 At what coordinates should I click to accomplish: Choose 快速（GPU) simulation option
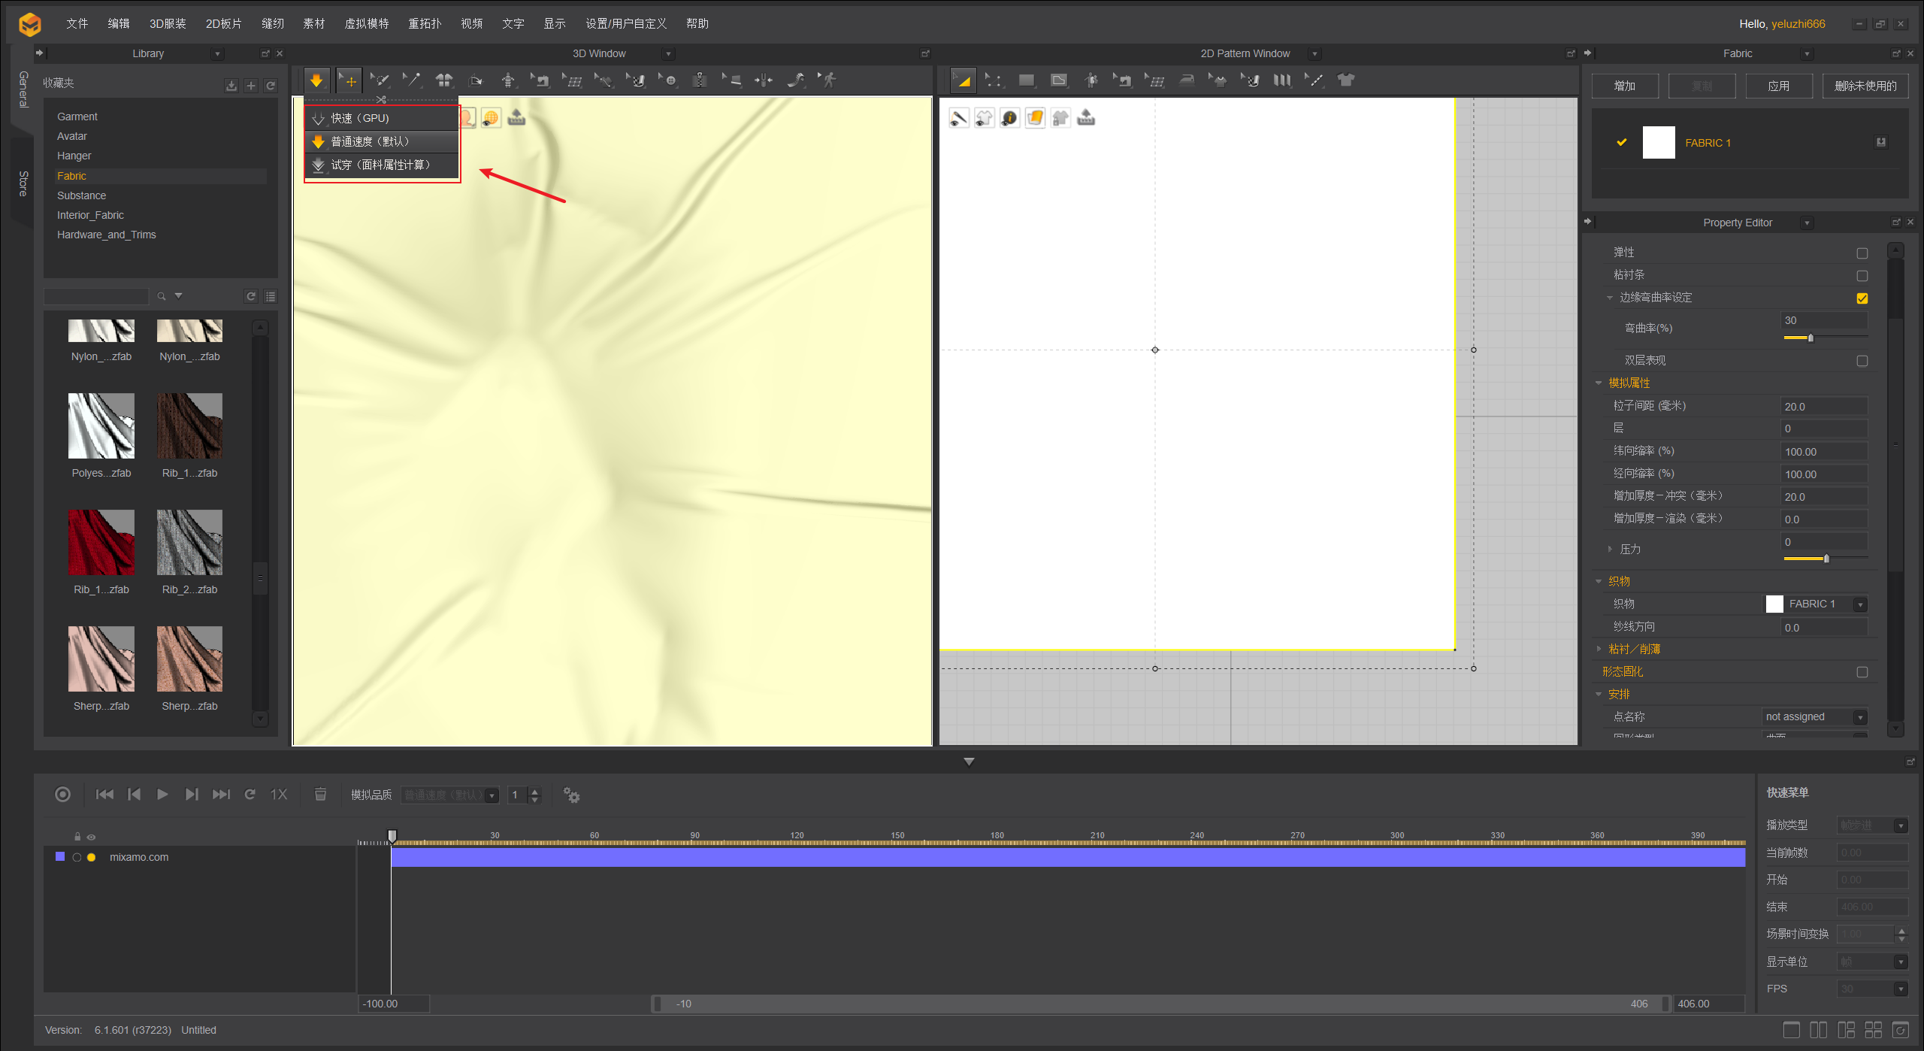point(360,118)
